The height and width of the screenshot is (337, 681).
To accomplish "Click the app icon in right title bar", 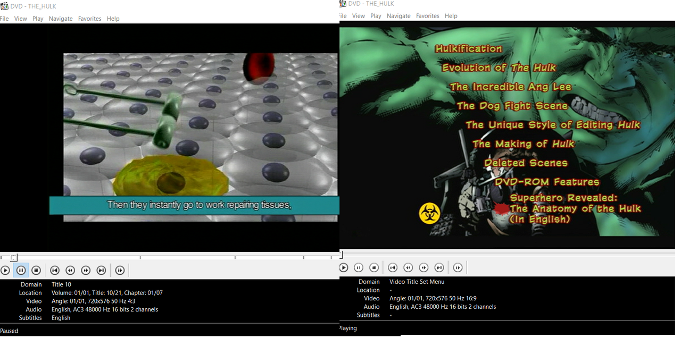I will (343, 4).
